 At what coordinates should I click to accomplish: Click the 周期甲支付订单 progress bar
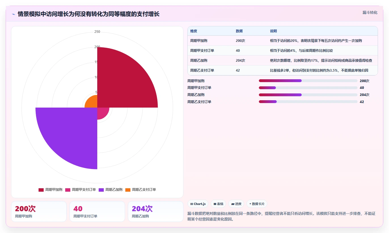click(308, 88)
